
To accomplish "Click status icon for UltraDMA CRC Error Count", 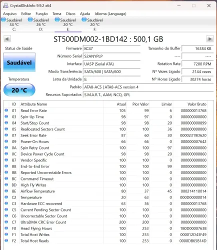I will [6, 222].
